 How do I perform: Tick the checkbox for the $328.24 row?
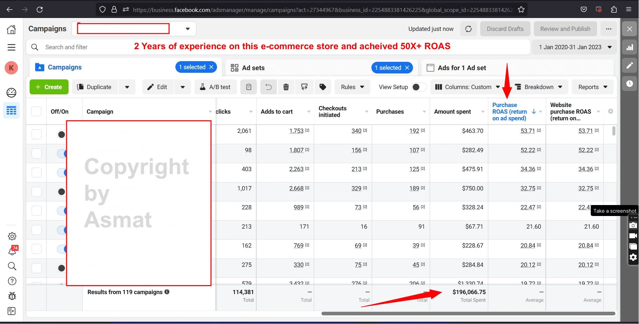36,211
